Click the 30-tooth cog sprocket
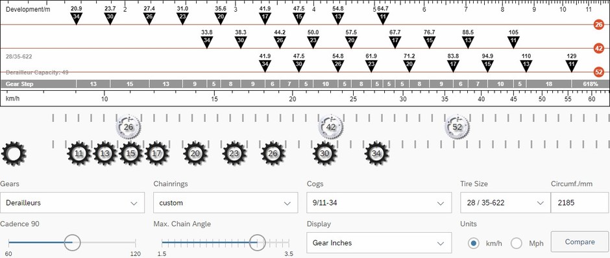This screenshot has height=258, width=610. (x=324, y=154)
